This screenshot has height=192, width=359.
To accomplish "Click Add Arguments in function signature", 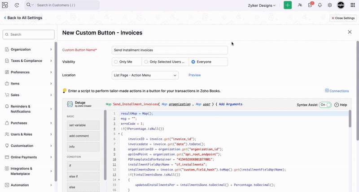I will [231, 104].
